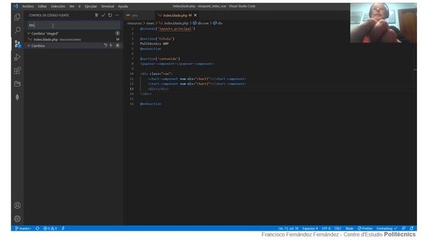
Task: Open the Ir menu
Action: click(79, 6)
